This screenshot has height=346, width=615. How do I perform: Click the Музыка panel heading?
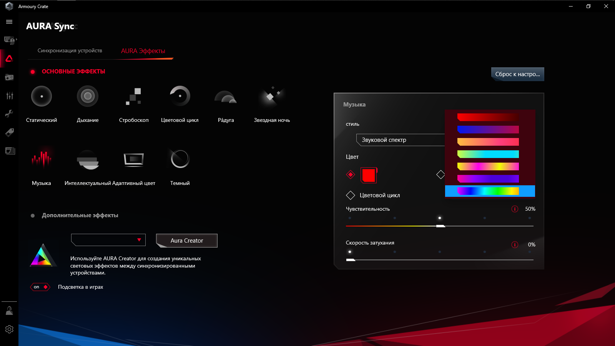point(354,105)
